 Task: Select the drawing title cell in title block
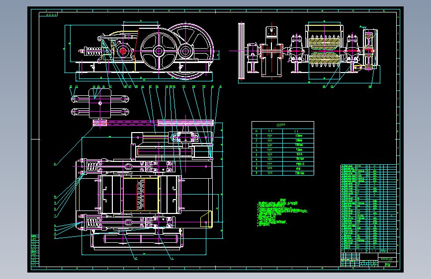pos(387,259)
